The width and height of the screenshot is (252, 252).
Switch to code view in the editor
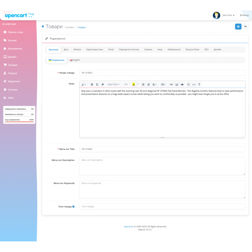(194, 84)
